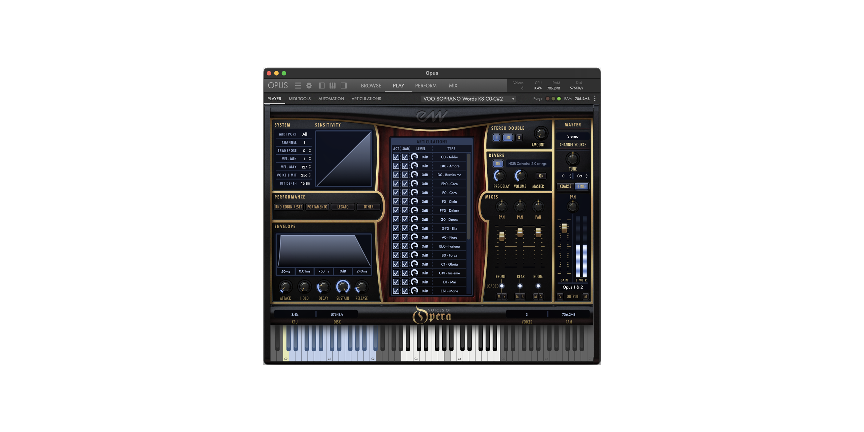This screenshot has width=864, height=432.
Task: Open the three-dot instrument options menu
Action: point(595,99)
